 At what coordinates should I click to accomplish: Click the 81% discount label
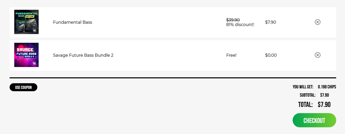tap(240, 25)
